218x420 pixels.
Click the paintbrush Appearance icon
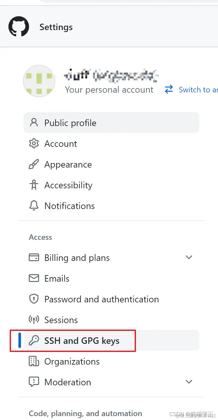(x=34, y=164)
